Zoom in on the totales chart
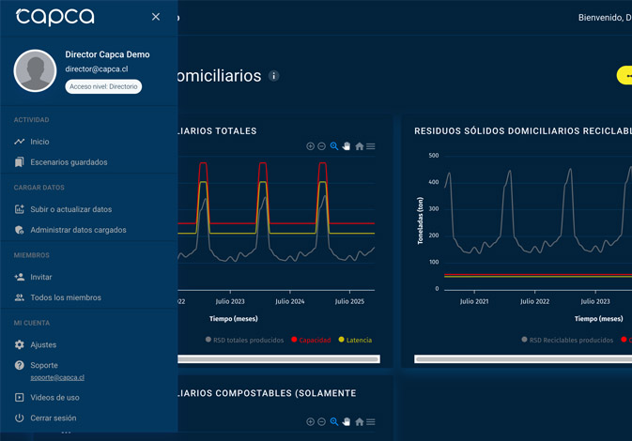Viewport: 632px width, 441px height. (x=310, y=146)
